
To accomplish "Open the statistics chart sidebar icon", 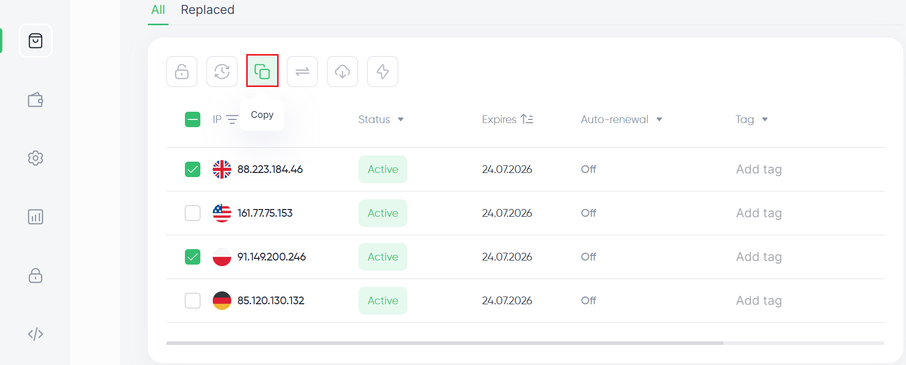I will coord(36,217).
